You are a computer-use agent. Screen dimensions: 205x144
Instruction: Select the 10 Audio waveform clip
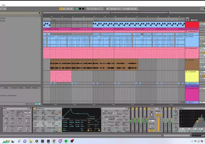point(94,65)
